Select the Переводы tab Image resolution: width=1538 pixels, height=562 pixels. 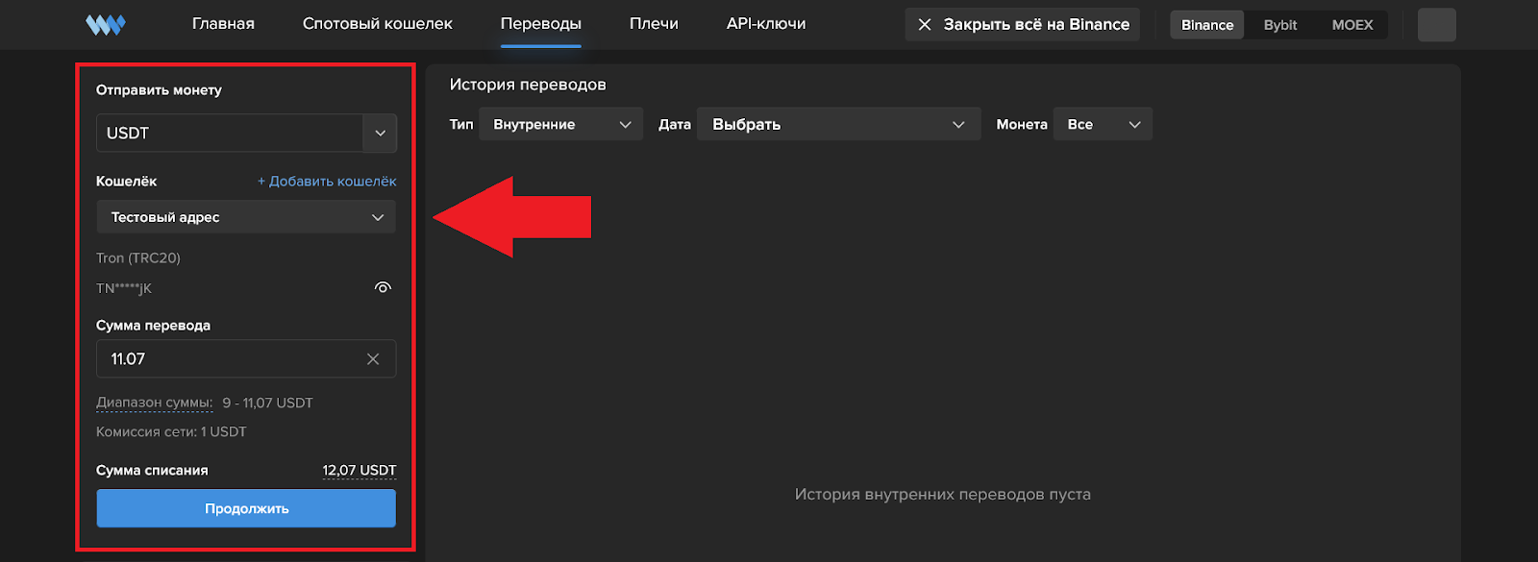click(x=540, y=24)
